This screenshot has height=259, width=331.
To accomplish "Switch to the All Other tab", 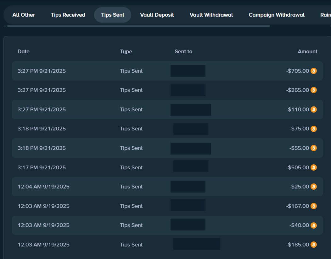I will [x=23, y=15].
